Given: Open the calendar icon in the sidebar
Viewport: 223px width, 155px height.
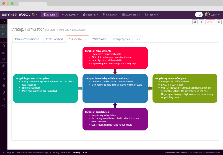Looking at the screenshot, I should pyautogui.click(x=4, y=34).
